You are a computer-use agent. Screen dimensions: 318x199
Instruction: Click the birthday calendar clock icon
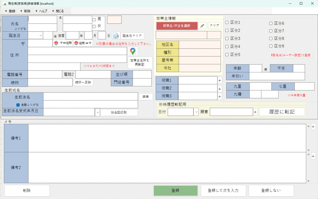(x=116, y=35)
